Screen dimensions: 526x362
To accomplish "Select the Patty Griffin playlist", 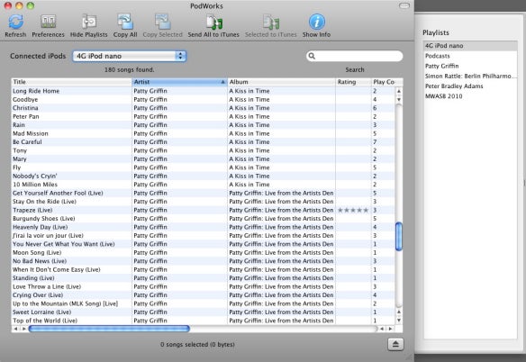I will pos(470,66).
